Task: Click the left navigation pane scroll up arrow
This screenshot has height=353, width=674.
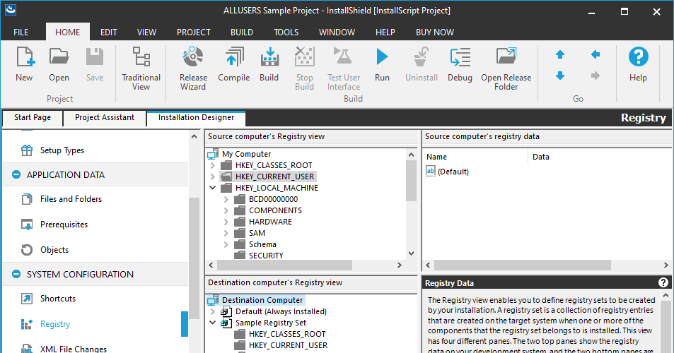Action: click(194, 136)
